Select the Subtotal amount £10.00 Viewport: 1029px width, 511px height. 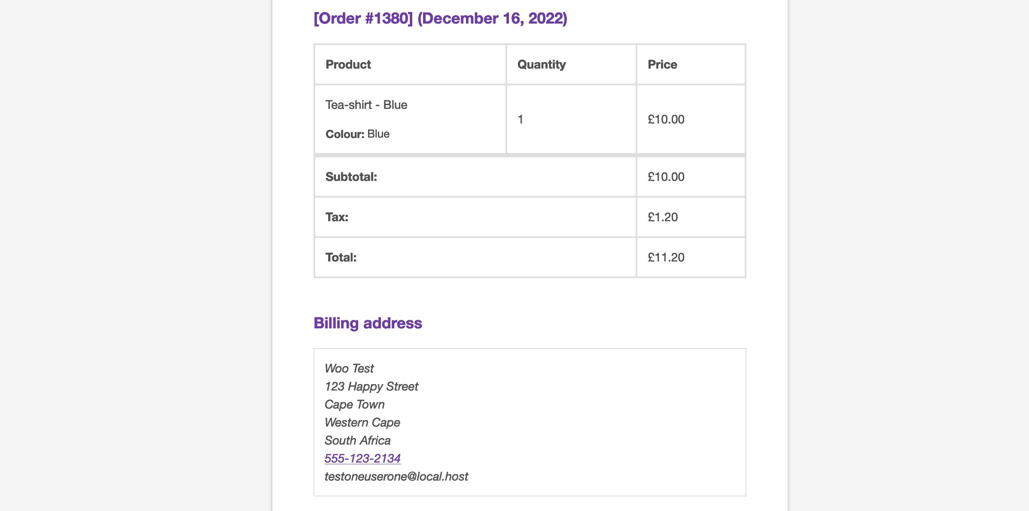coord(666,177)
